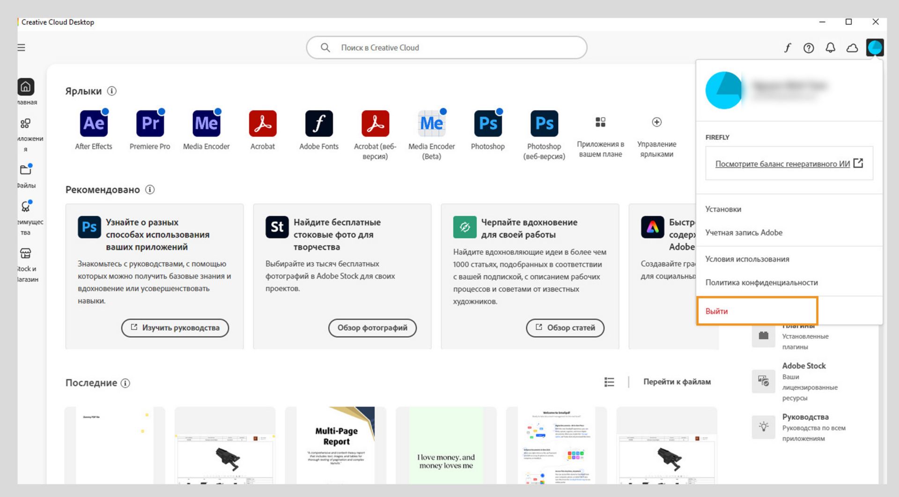
Task: Click the Черпайте вдохновение card title
Action: point(529,229)
